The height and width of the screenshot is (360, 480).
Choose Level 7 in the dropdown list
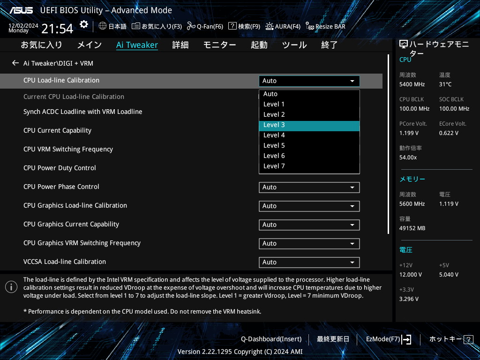(309, 166)
